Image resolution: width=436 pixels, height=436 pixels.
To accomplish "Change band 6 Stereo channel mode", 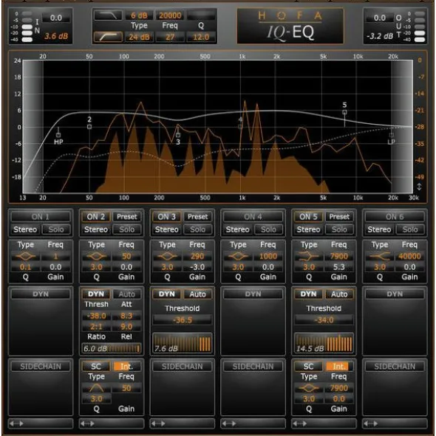I will (x=379, y=229).
